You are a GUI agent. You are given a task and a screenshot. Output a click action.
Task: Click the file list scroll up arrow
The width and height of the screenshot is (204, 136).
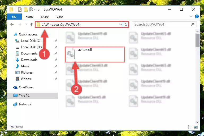[x=197, y=31]
